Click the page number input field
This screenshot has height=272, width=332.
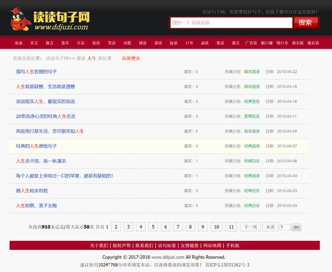pyautogui.click(x=284, y=227)
